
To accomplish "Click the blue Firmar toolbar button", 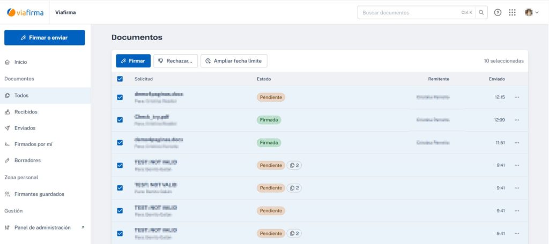I will [133, 61].
